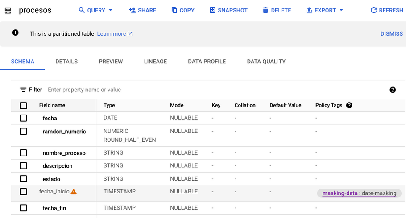
Task: Click the help icon beside Policy Tags
Action: [349, 105]
